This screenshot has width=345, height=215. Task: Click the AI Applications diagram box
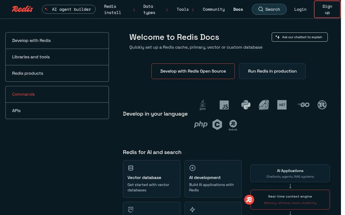tap(290, 173)
